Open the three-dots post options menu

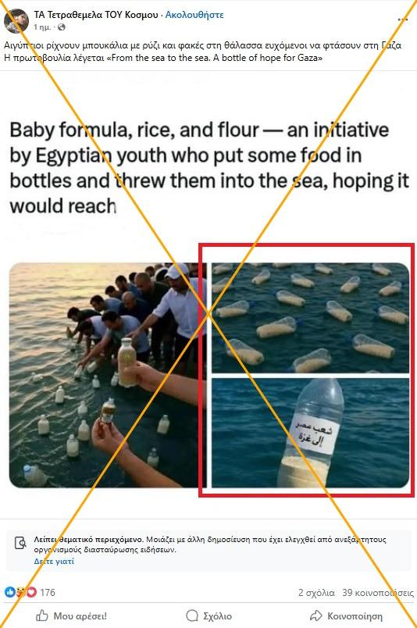(402, 20)
